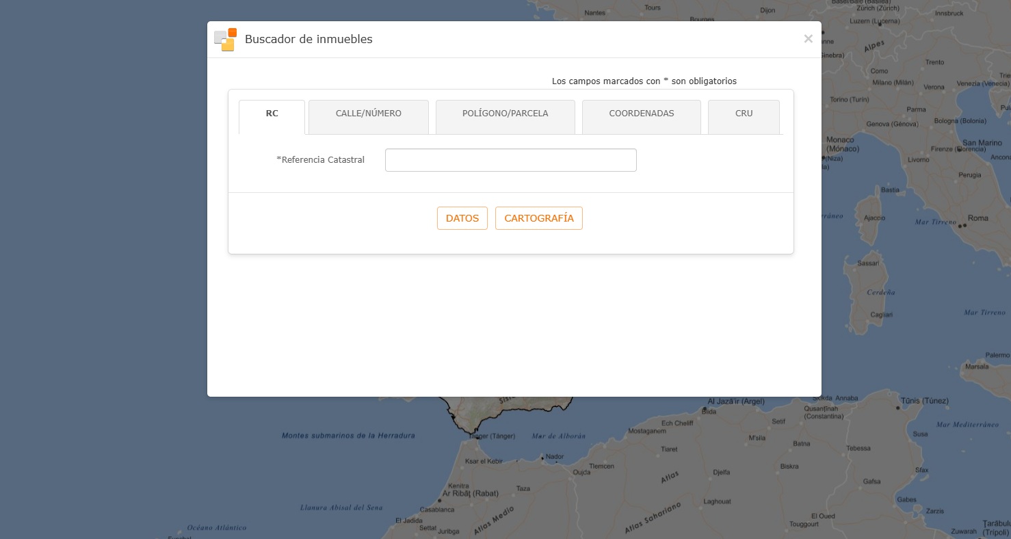Go to the COORDENADAS tab
The height and width of the screenshot is (539, 1011).
641,114
